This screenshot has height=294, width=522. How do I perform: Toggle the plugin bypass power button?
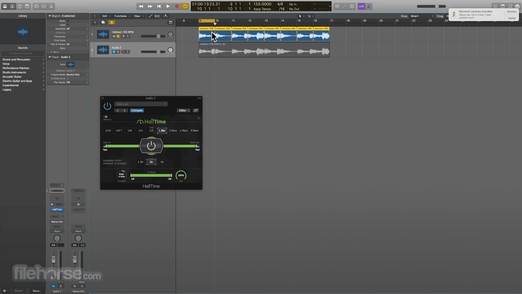click(x=107, y=106)
